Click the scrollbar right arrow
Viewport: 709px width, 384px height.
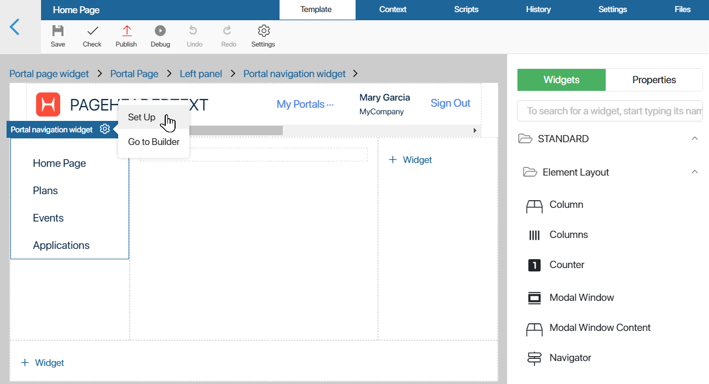tap(475, 131)
